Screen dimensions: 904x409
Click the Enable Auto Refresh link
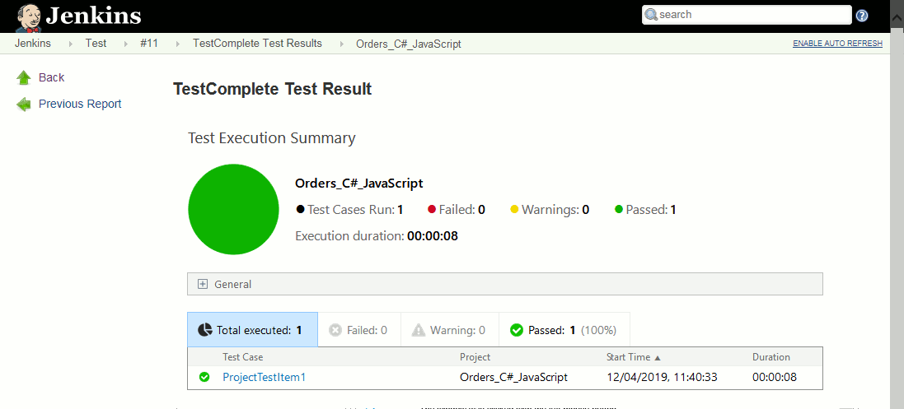tap(837, 44)
